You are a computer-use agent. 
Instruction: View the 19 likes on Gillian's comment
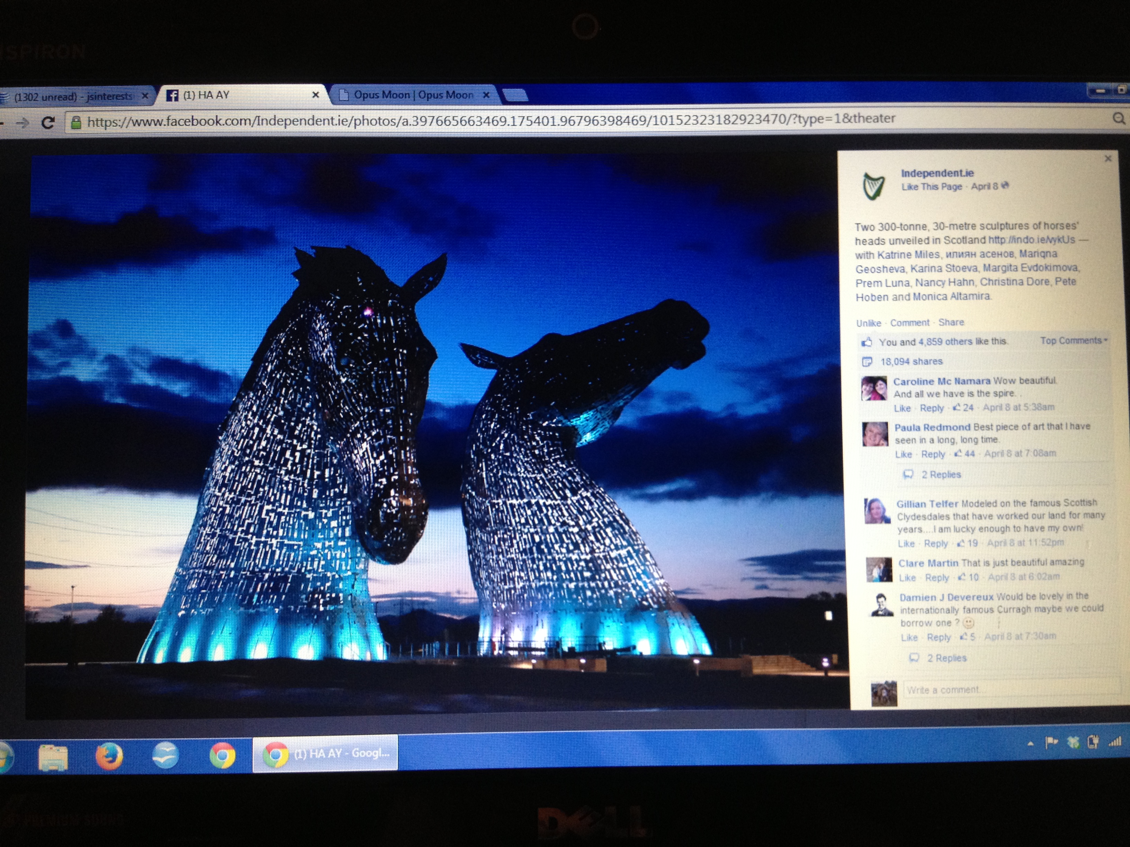coord(968,543)
